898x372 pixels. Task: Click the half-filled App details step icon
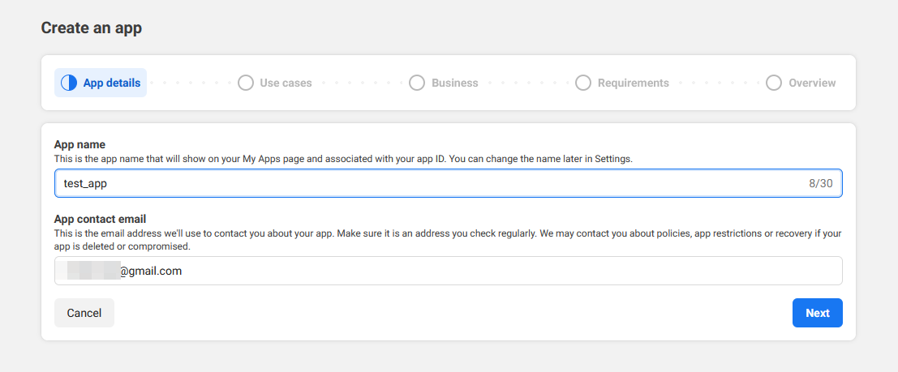pos(69,83)
